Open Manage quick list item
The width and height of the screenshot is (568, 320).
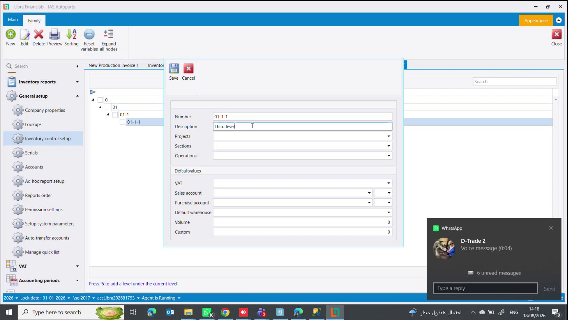(x=42, y=253)
